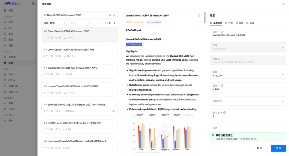Select billy800 Instruct-2507-AWQ model card

click(x=79, y=71)
